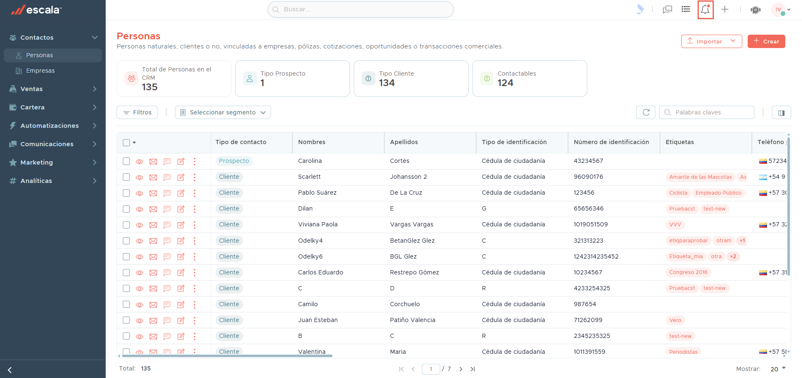Toggle the select-all checkbox in table header
Viewport: 802px width, 378px height.
[x=126, y=142]
